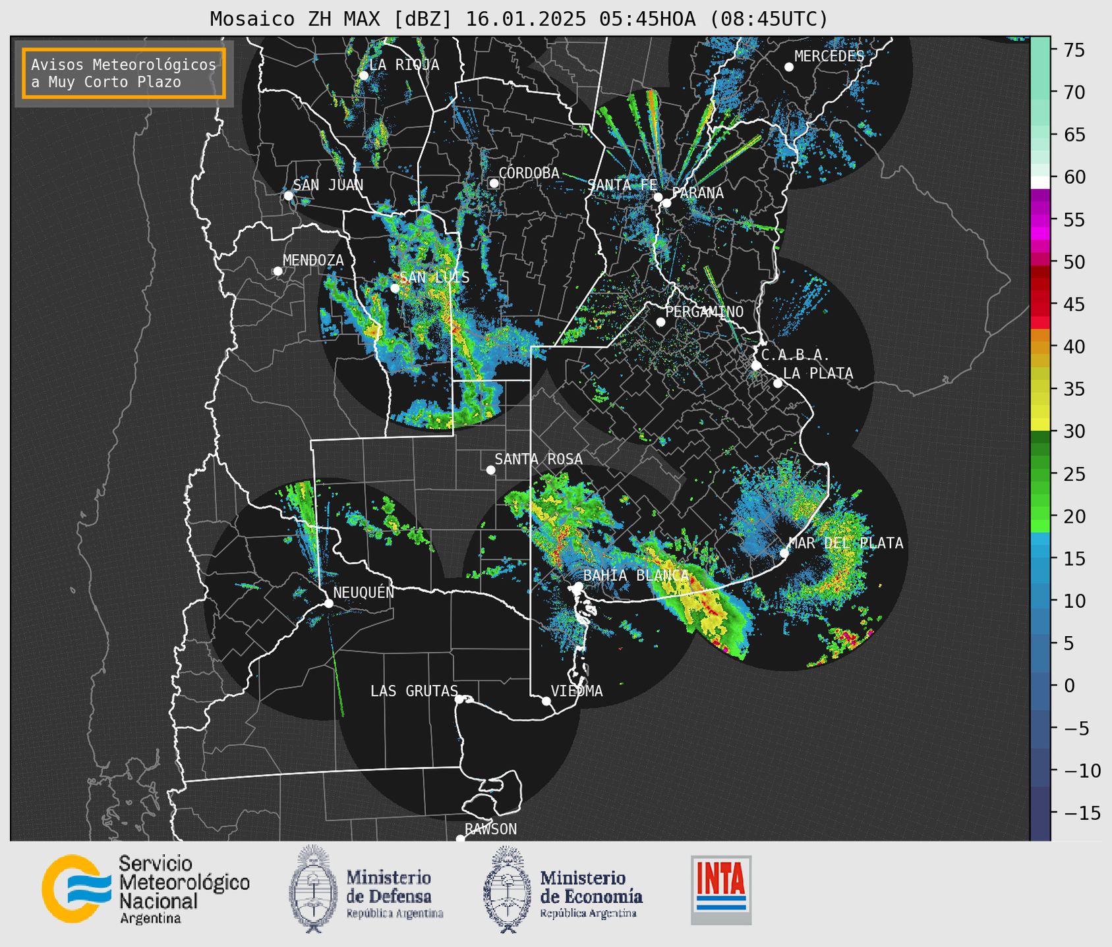
Task: Click the Las Grutas city marker dot
Action: tap(459, 699)
